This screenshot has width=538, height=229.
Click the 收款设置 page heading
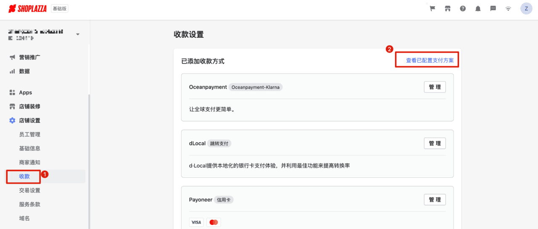[x=189, y=34]
